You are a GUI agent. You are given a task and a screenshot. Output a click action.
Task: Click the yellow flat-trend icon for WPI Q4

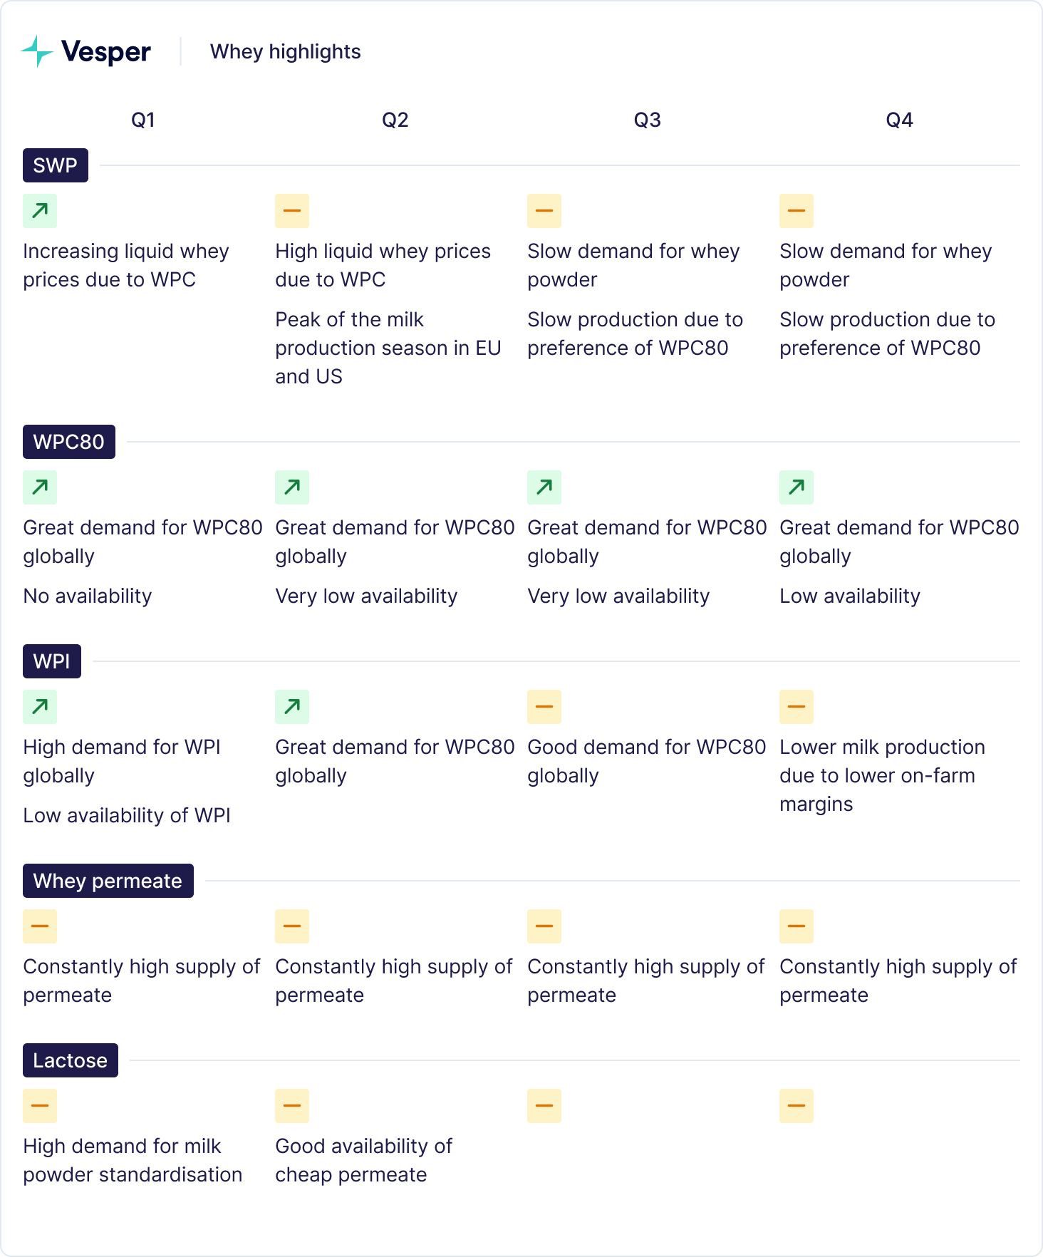(796, 707)
